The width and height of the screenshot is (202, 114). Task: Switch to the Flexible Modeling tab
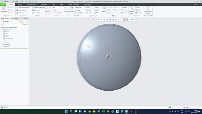73,4
